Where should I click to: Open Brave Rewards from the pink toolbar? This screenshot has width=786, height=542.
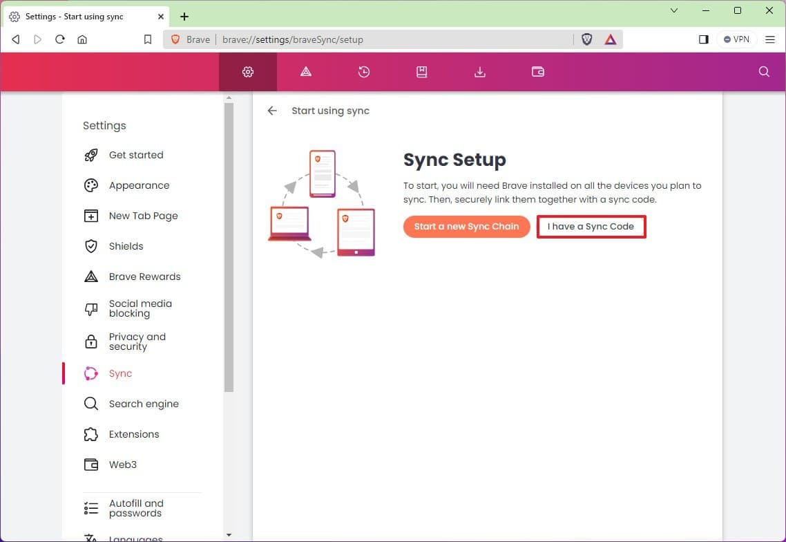pyautogui.click(x=306, y=71)
